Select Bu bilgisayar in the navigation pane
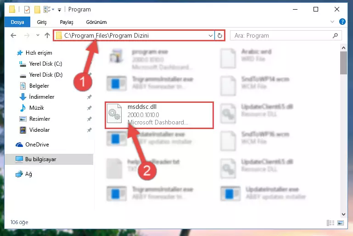Image resolution: width=353 pixels, height=236 pixels. tap(49, 159)
